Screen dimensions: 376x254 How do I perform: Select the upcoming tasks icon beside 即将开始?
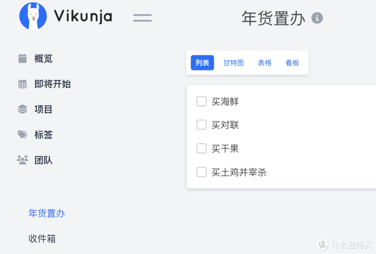[x=22, y=84]
